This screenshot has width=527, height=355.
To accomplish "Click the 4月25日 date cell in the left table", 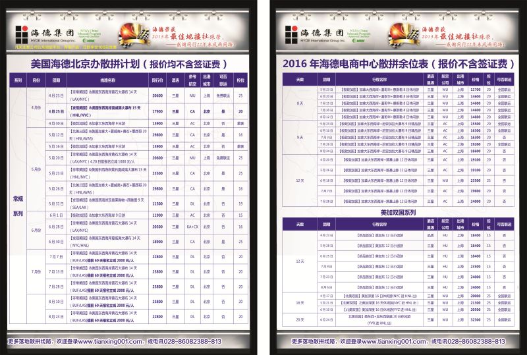I will coord(56,111).
